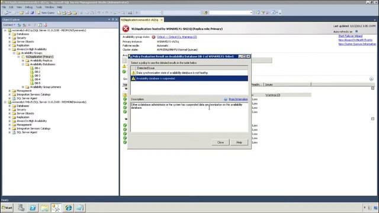Expand the Availability Group Listeners folder
The height and width of the screenshot is (213, 379).
click(x=23, y=87)
